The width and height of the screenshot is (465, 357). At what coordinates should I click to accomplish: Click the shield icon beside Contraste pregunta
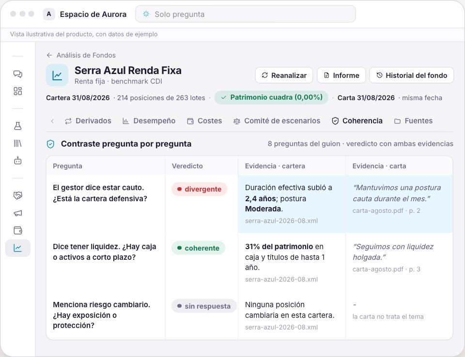click(51, 144)
